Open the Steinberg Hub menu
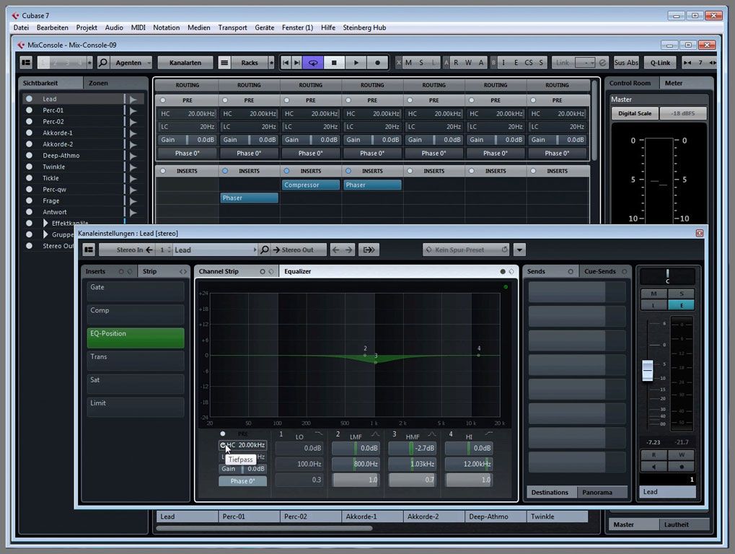This screenshot has height=554, width=735. point(364,27)
